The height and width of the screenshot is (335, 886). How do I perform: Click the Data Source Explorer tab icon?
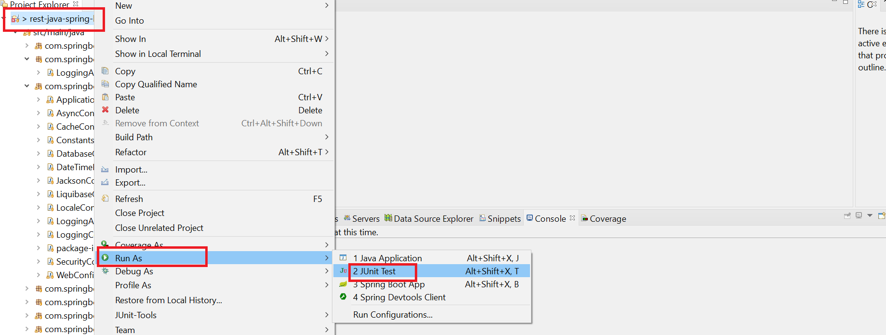tap(388, 218)
